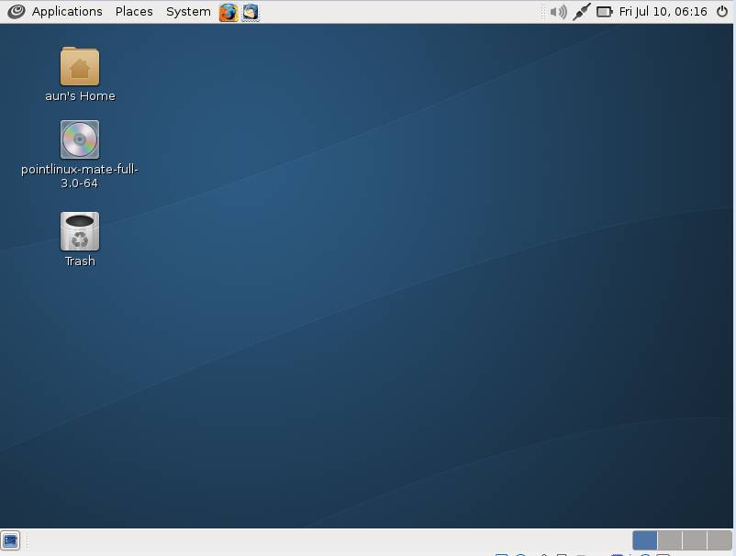Screen dimensions: 736x556
Task: Switch to the second workspace
Action: 670,540
